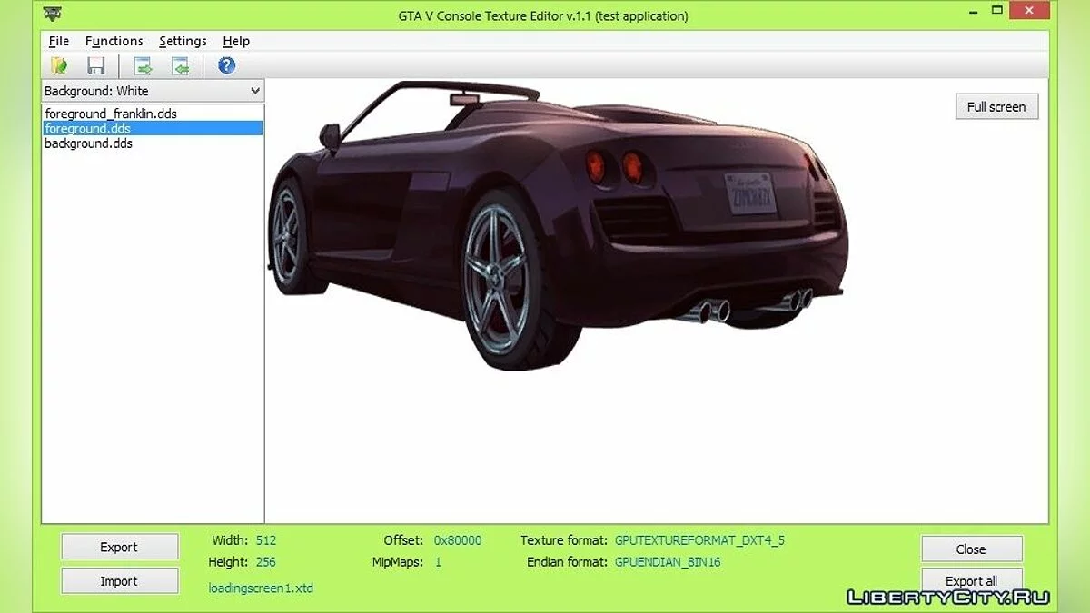1090x613 pixels.
Task: Click the application icon in the title bar
Action: coord(53,15)
